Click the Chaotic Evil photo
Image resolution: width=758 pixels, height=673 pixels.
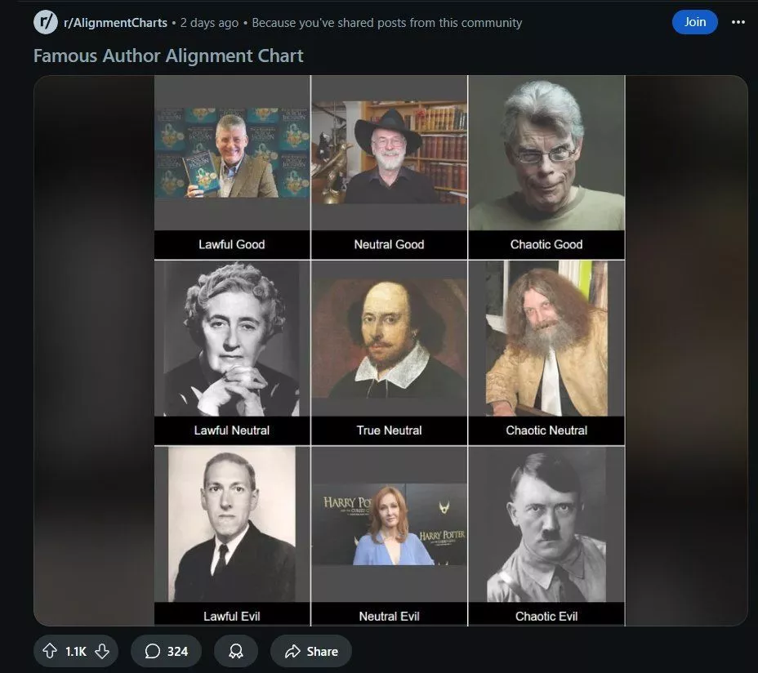tap(546, 524)
